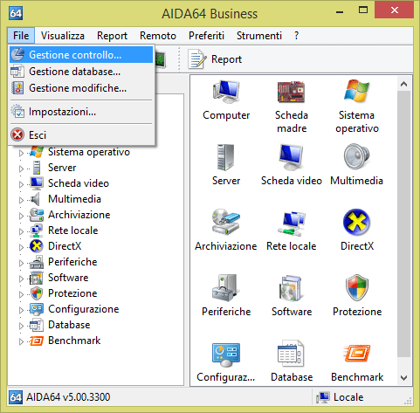420x413 pixels.
Task: Open the Scheda video icon in right pane
Action: click(291, 157)
